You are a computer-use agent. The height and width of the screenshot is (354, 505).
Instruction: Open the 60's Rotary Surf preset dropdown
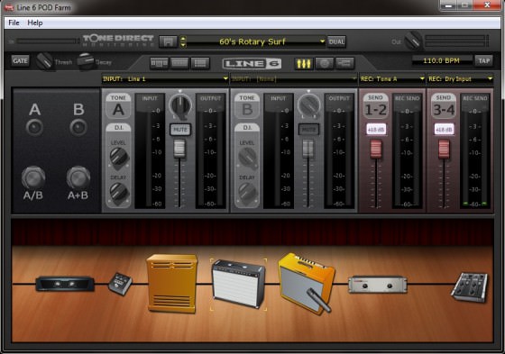click(256, 41)
